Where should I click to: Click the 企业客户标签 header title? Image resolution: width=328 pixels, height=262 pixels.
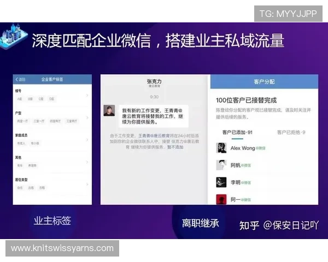pos(52,79)
